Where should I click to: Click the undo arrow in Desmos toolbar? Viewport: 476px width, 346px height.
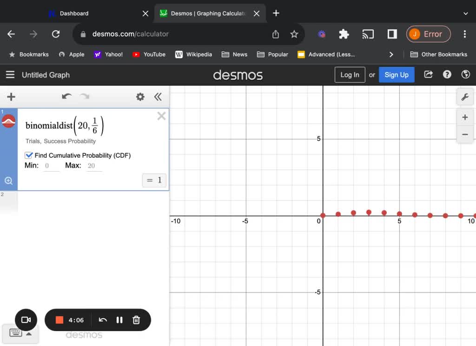(x=66, y=97)
